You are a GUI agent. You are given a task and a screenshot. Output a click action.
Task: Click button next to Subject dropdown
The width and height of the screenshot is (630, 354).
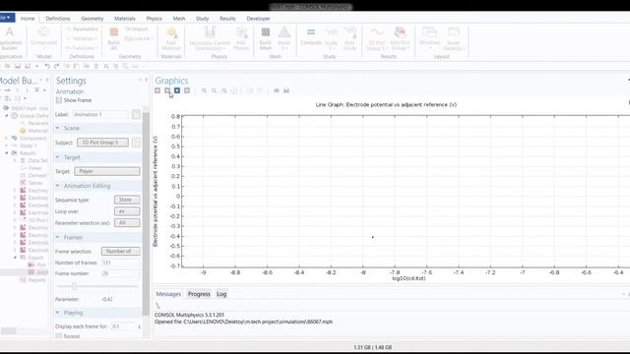tap(136, 143)
